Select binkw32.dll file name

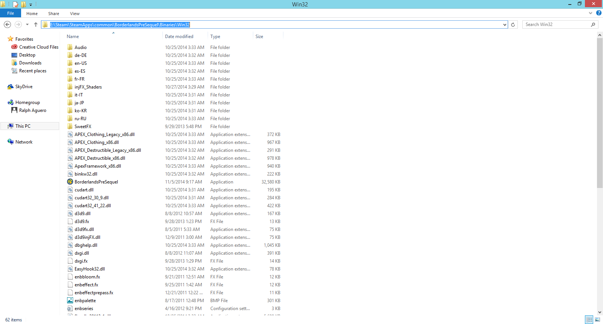tap(86, 174)
